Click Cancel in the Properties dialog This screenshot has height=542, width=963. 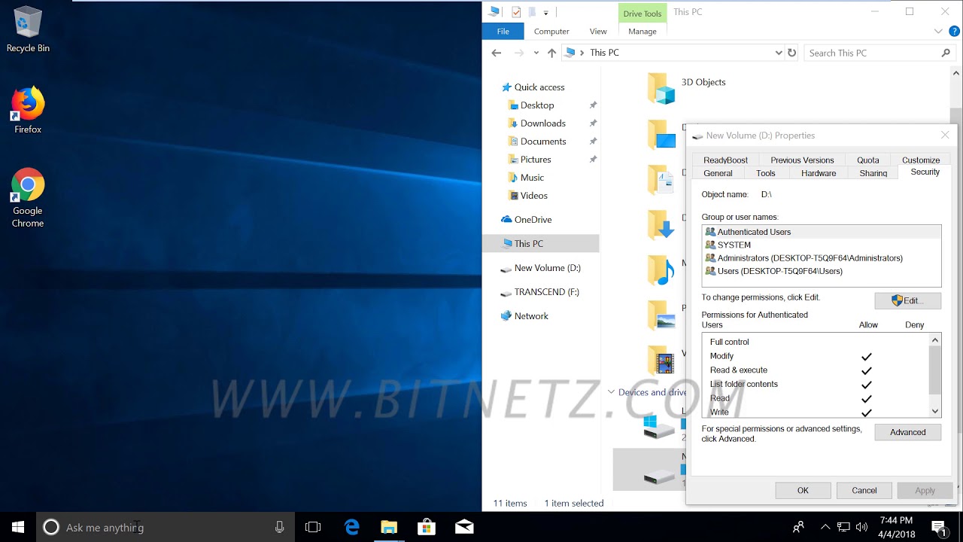[864, 490]
